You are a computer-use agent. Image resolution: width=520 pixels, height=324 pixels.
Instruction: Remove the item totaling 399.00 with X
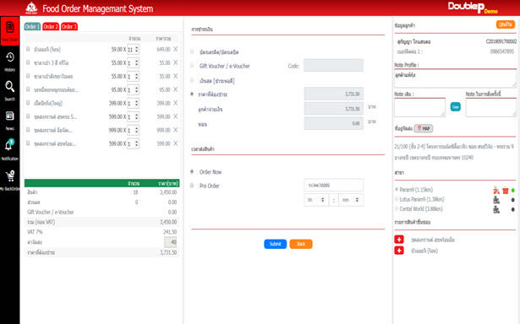176,103
